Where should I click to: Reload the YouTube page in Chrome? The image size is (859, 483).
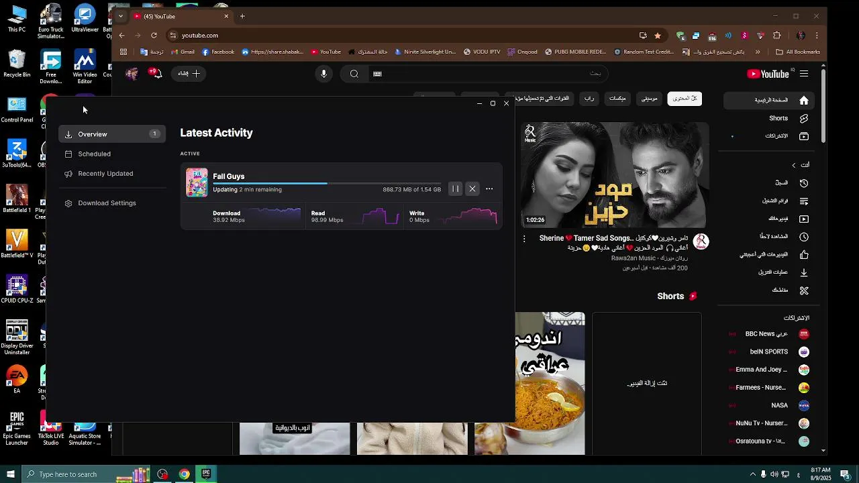point(154,36)
